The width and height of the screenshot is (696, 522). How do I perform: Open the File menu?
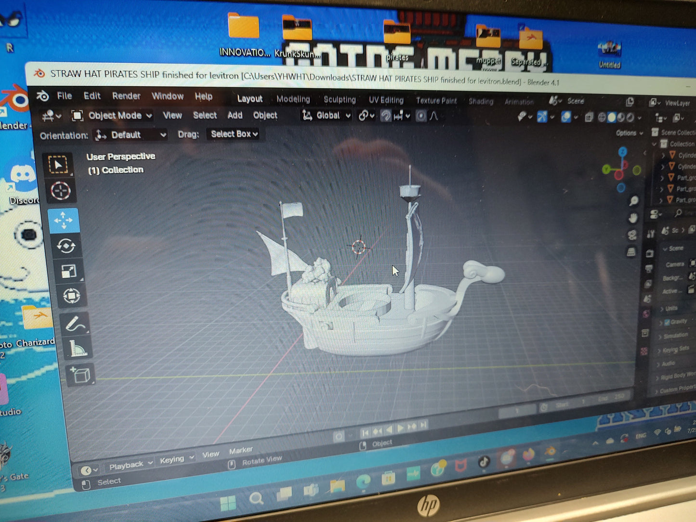pyautogui.click(x=65, y=96)
